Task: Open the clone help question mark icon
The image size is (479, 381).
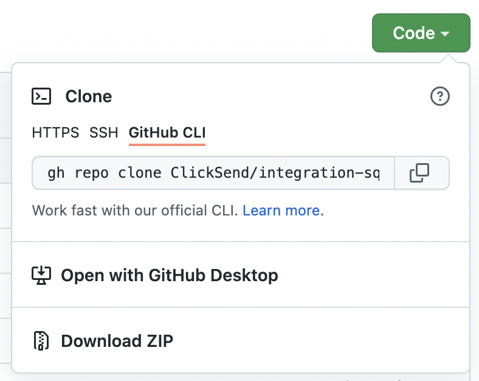Action: coord(440,96)
